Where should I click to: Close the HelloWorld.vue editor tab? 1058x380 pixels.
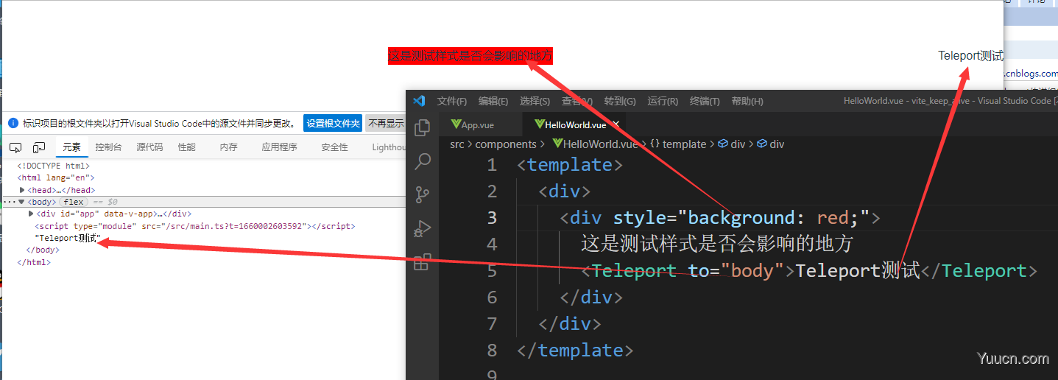point(616,124)
